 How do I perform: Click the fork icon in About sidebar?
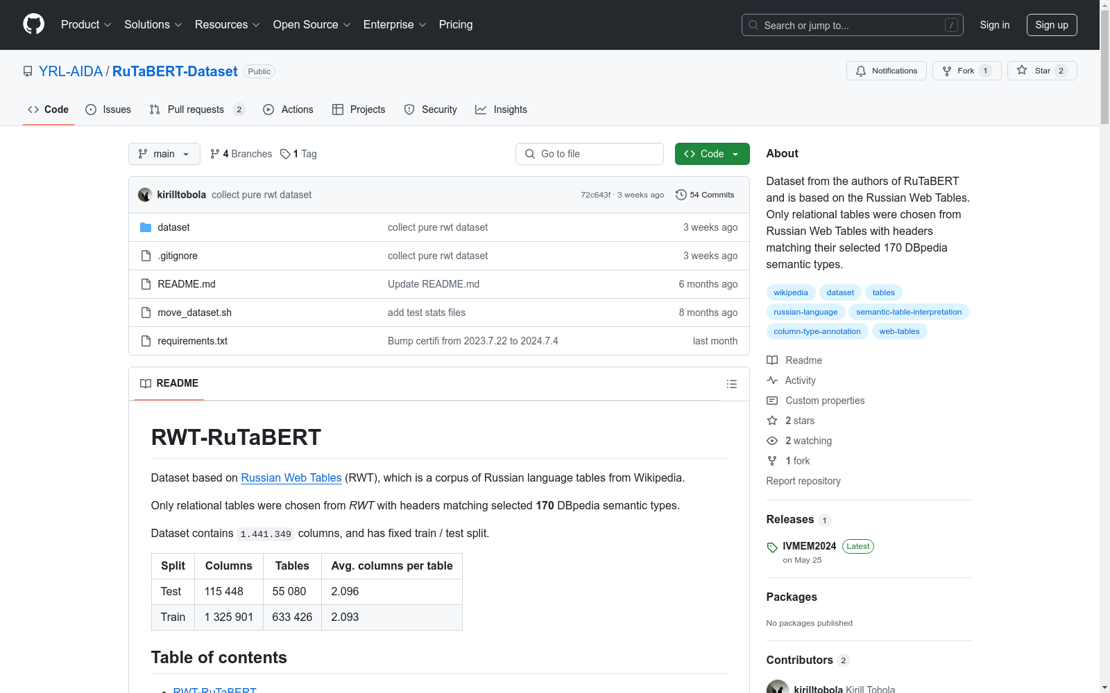click(x=772, y=461)
